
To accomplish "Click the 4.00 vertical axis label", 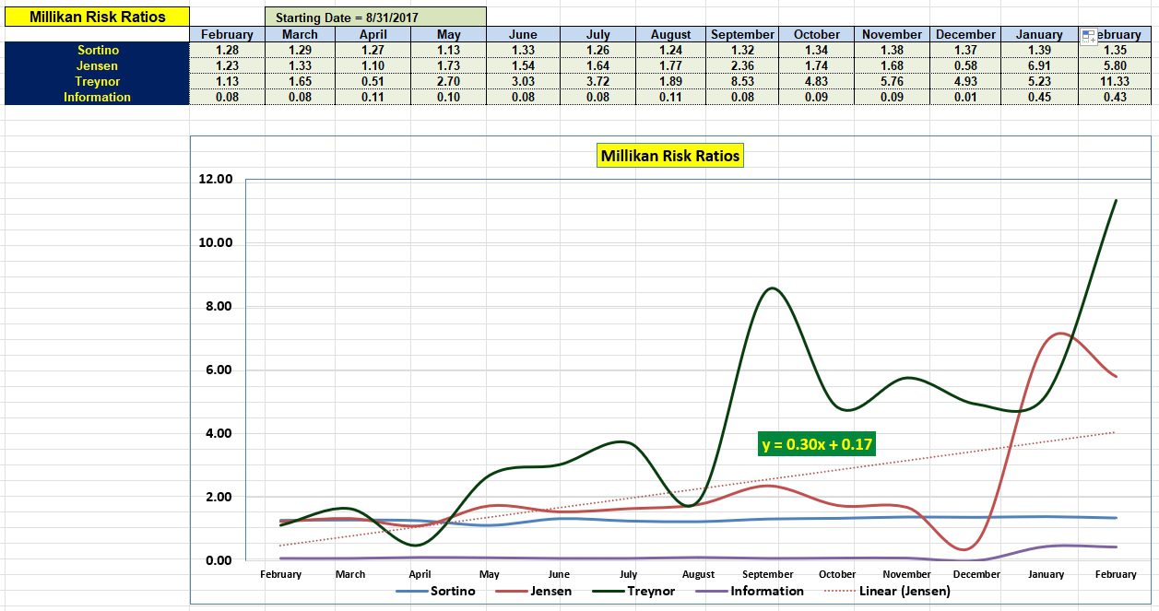I will (x=219, y=433).
